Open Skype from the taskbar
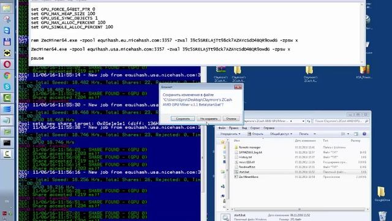This screenshot has height=221, width=392. (7, 87)
